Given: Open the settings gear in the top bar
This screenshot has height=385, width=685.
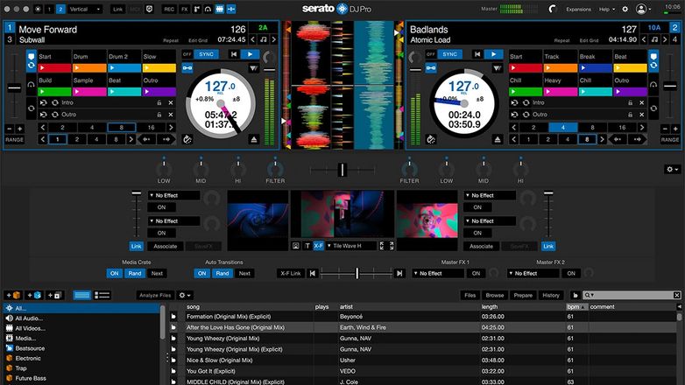Looking at the screenshot, I should click(625, 9).
